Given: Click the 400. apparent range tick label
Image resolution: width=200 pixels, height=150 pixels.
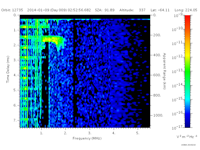Looking at the screenshot, I should (x=157, y=55).
